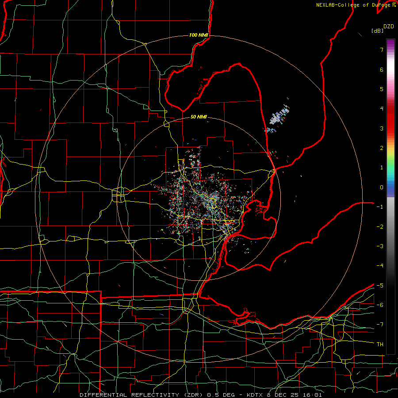Click the 2 dB value on the color scale
This screenshot has height=398, width=398.
pos(382,148)
